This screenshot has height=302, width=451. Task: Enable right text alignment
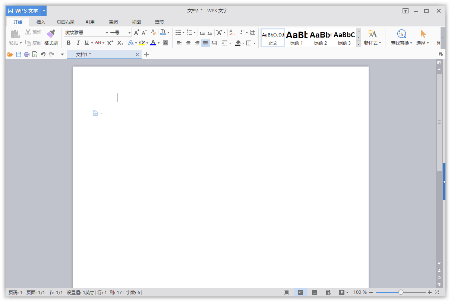tap(197, 43)
